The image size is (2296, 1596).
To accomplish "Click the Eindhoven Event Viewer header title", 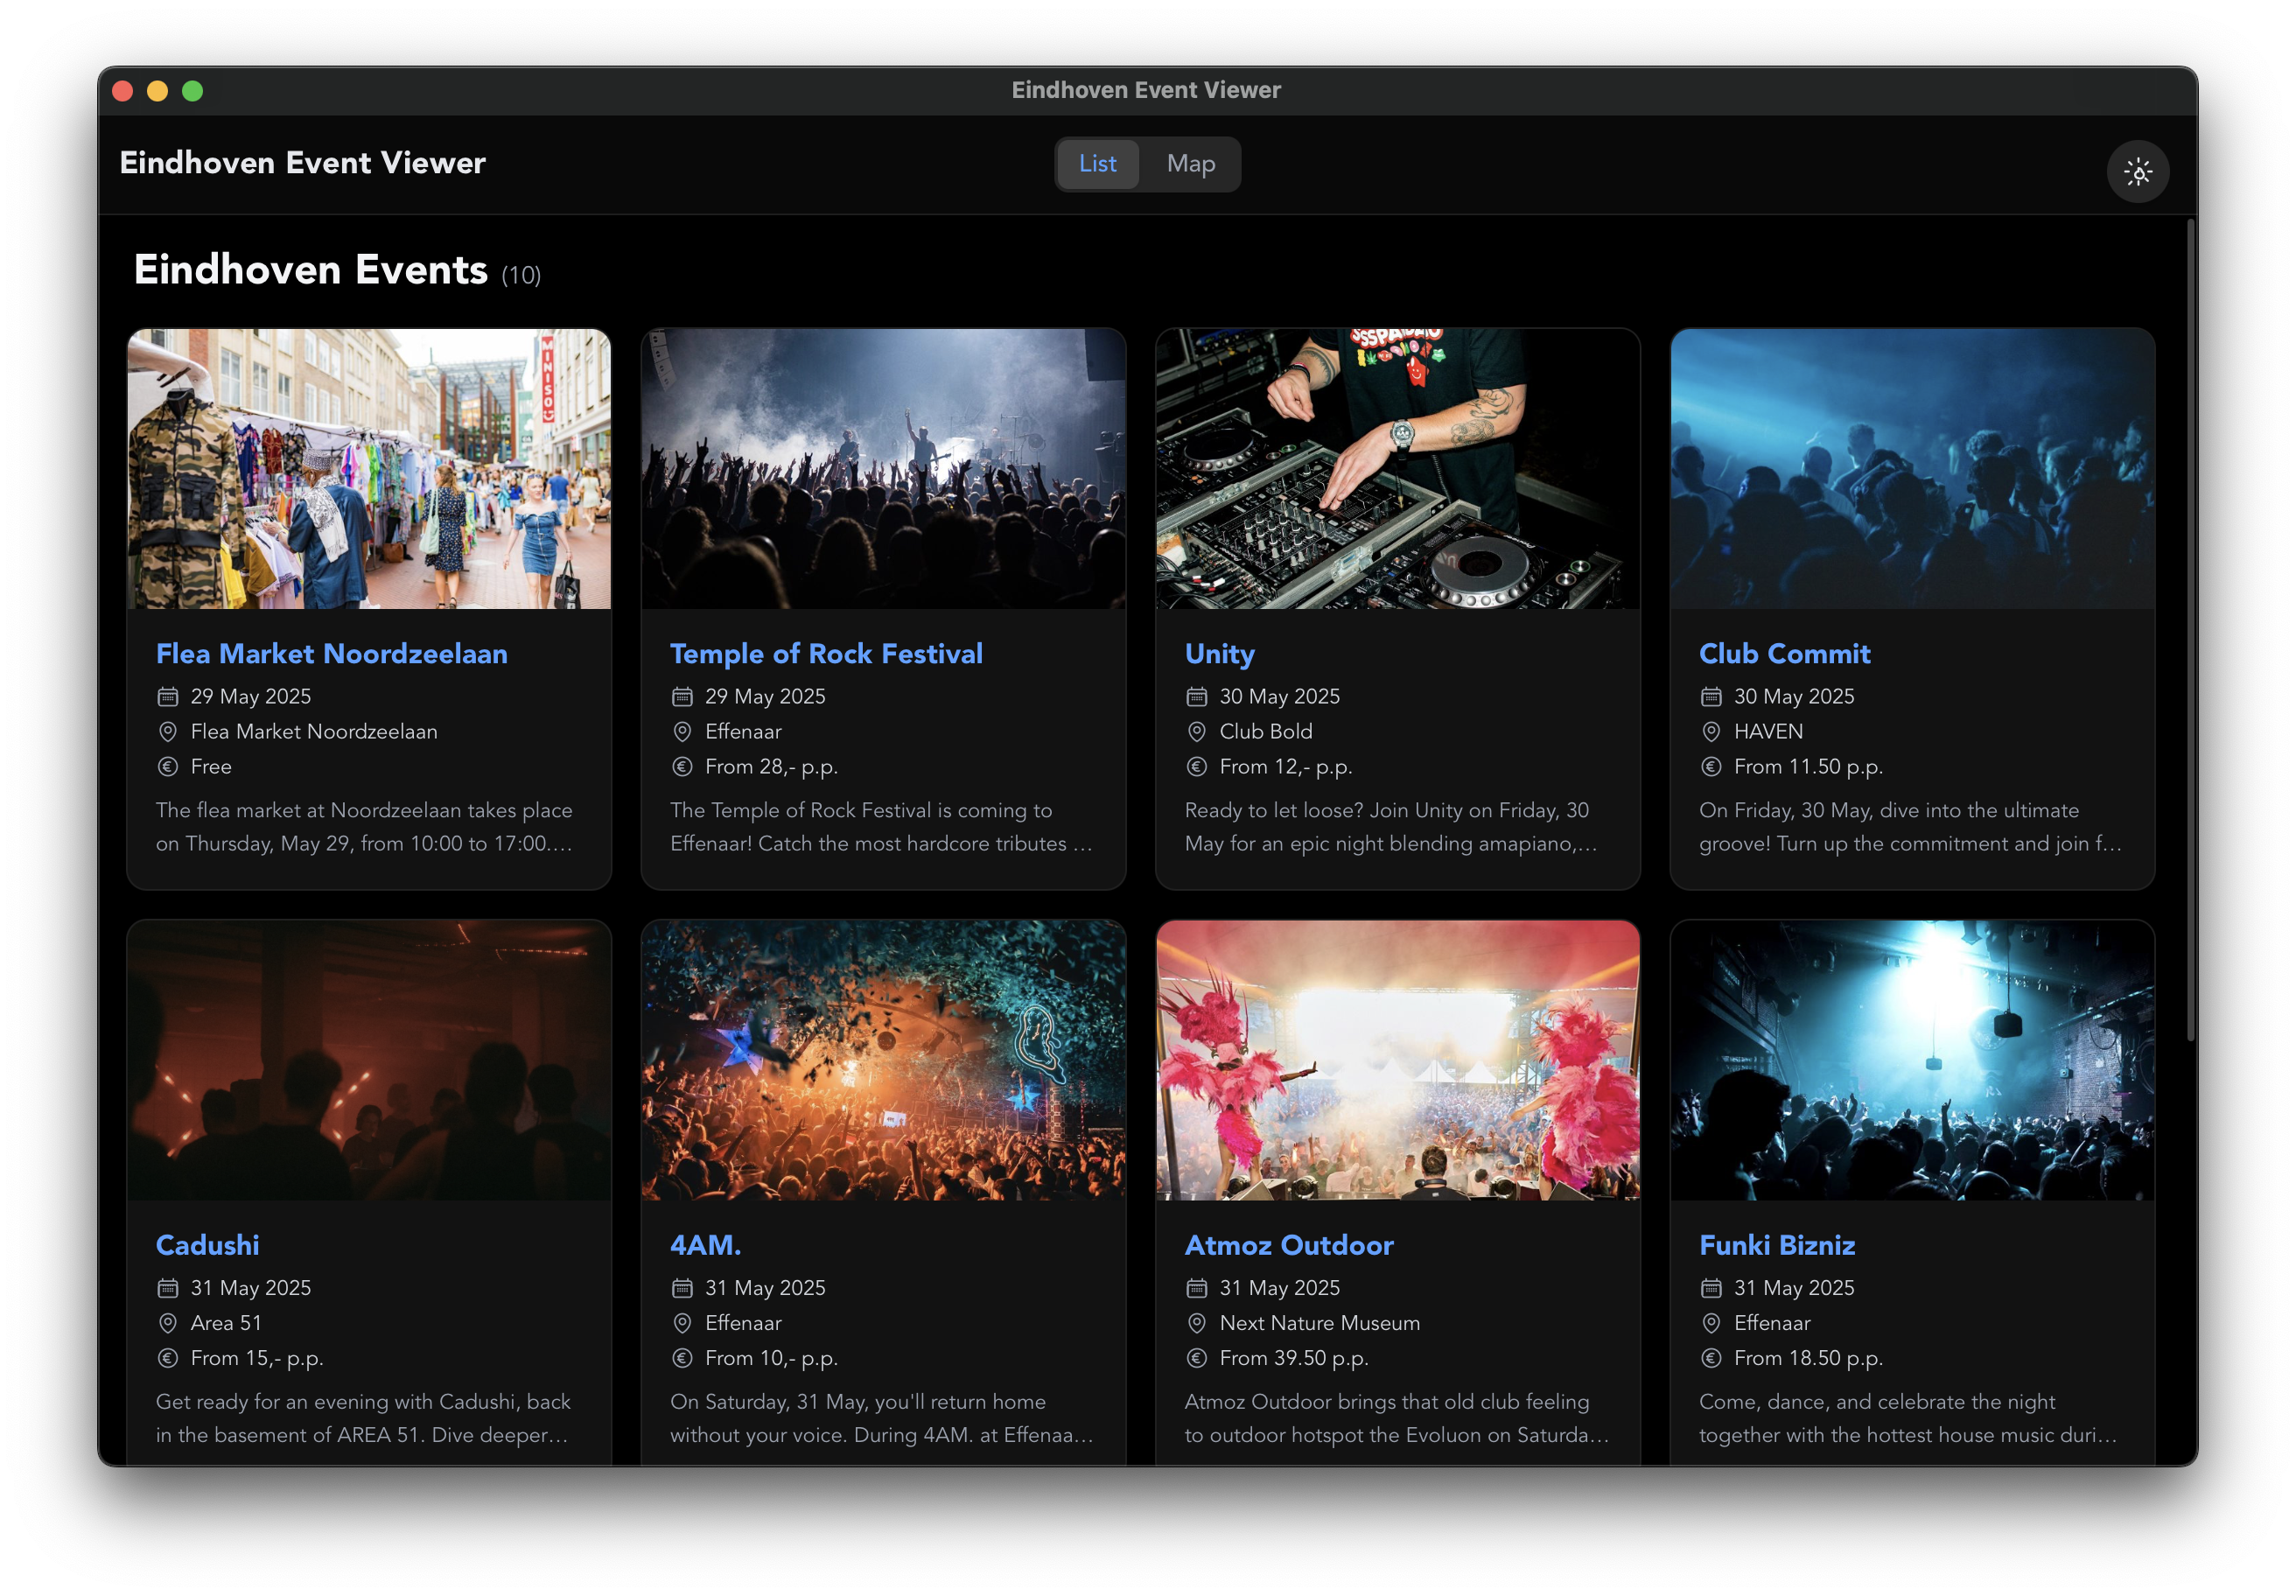I will pos(302,163).
